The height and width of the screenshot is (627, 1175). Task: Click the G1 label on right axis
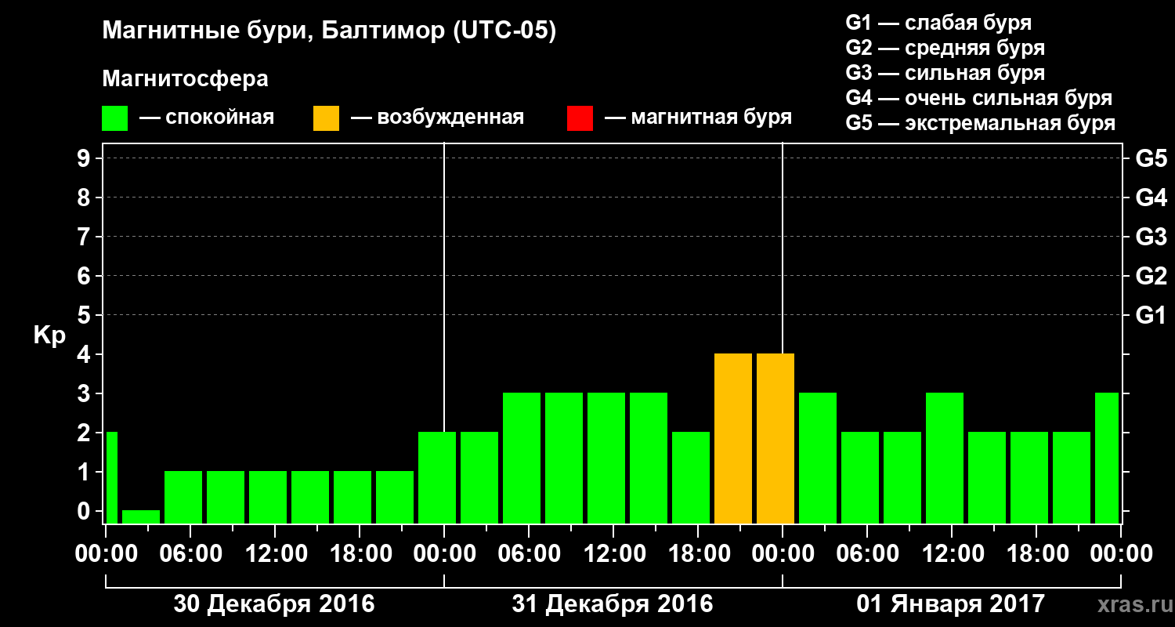[1151, 316]
